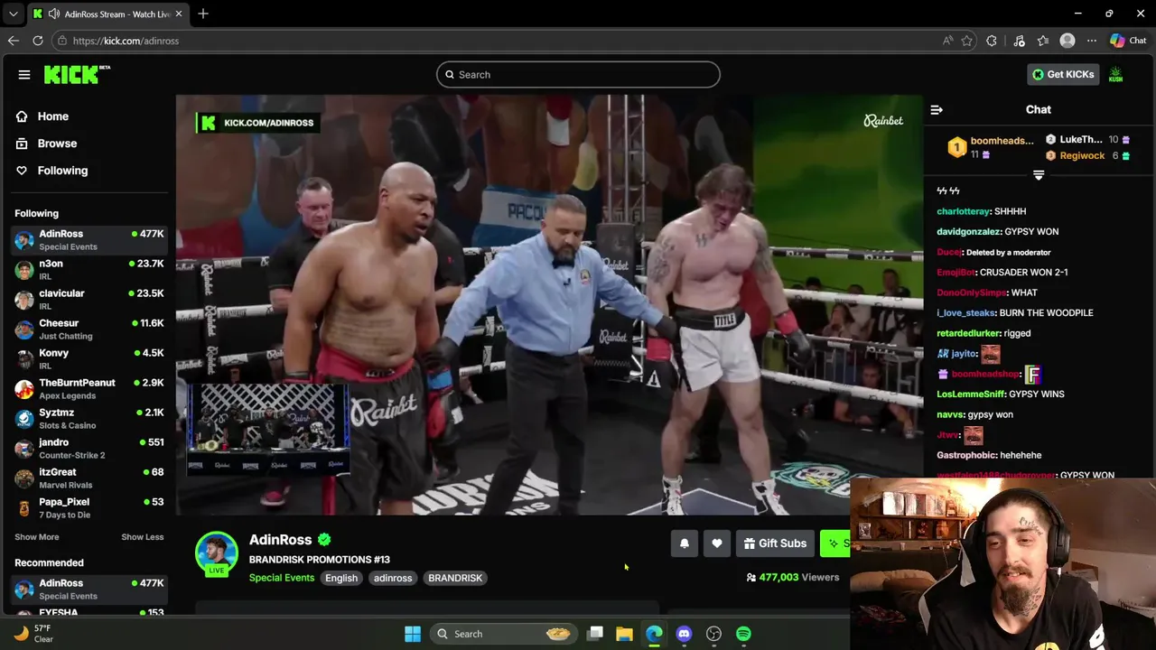The image size is (1156, 650).
Task: Click the KICK logo
Action: (x=77, y=74)
